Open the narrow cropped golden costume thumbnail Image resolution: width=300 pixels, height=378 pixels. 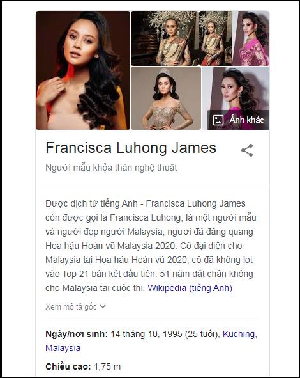point(215,38)
